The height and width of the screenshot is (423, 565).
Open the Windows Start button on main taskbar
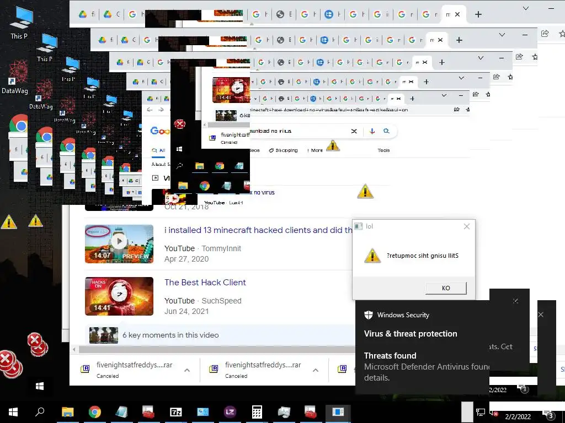13,412
